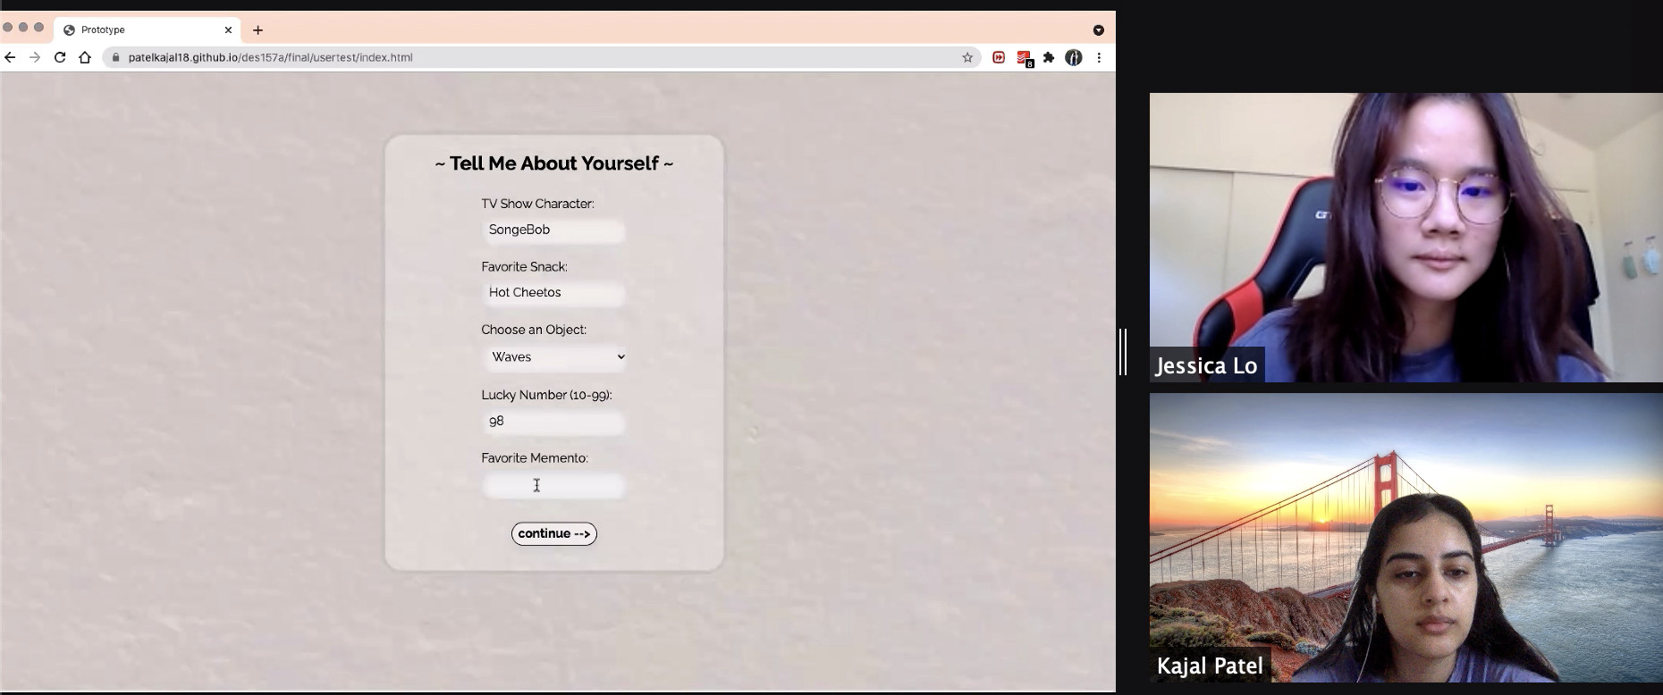The image size is (1663, 695).
Task: Open the red extension with badge 8
Action: click(x=1025, y=58)
